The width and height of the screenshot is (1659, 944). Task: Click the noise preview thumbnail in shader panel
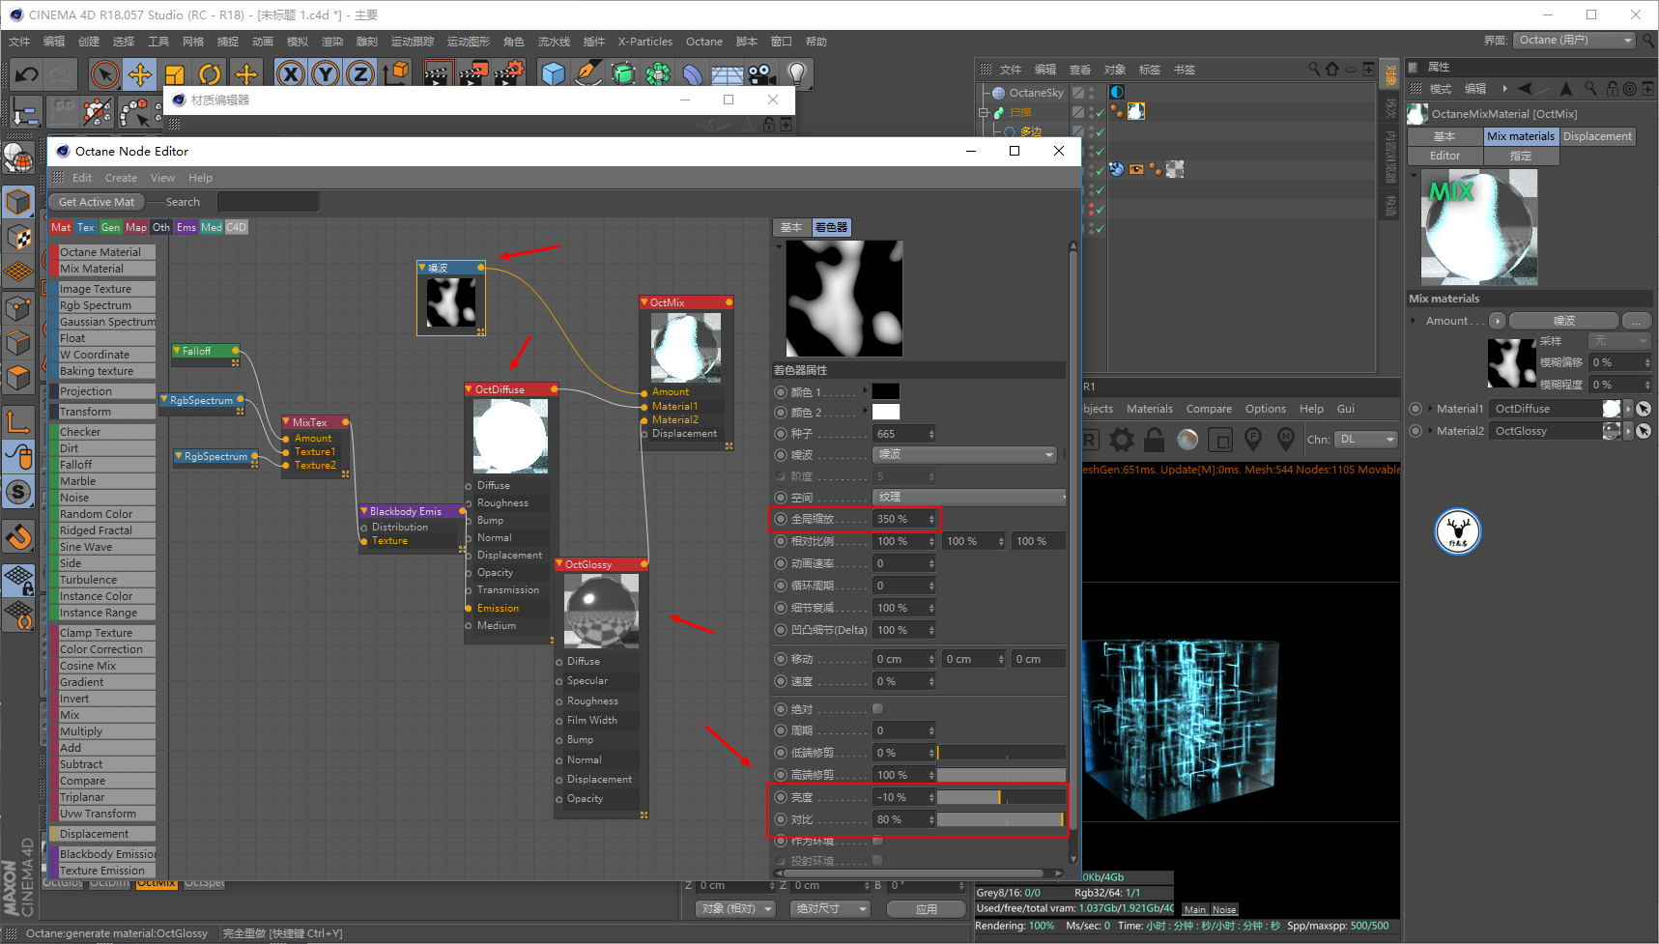point(844,299)
